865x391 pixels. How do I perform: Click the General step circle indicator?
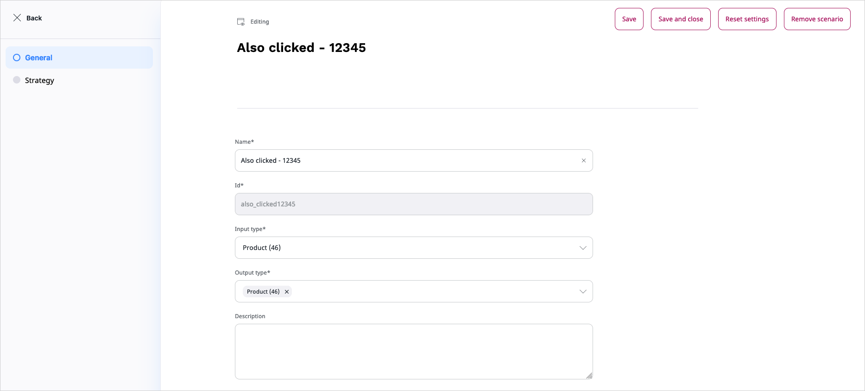(17, 58)
